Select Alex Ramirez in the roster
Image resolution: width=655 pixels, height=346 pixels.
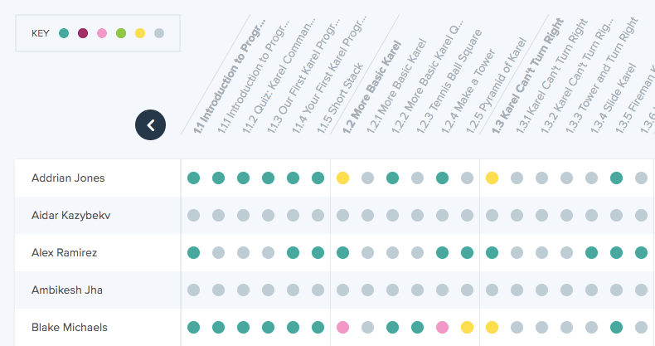click(x=65, y=252)
